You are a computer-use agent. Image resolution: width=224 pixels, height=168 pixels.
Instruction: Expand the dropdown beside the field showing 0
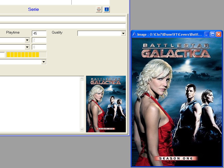pyautogui.click(x=27, y=47)
